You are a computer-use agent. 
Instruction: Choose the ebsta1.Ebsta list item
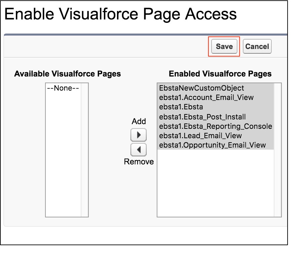pyautogui.click(x=181, y=107)
